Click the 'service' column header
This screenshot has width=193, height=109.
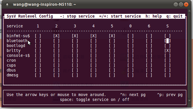coord(15,26)
